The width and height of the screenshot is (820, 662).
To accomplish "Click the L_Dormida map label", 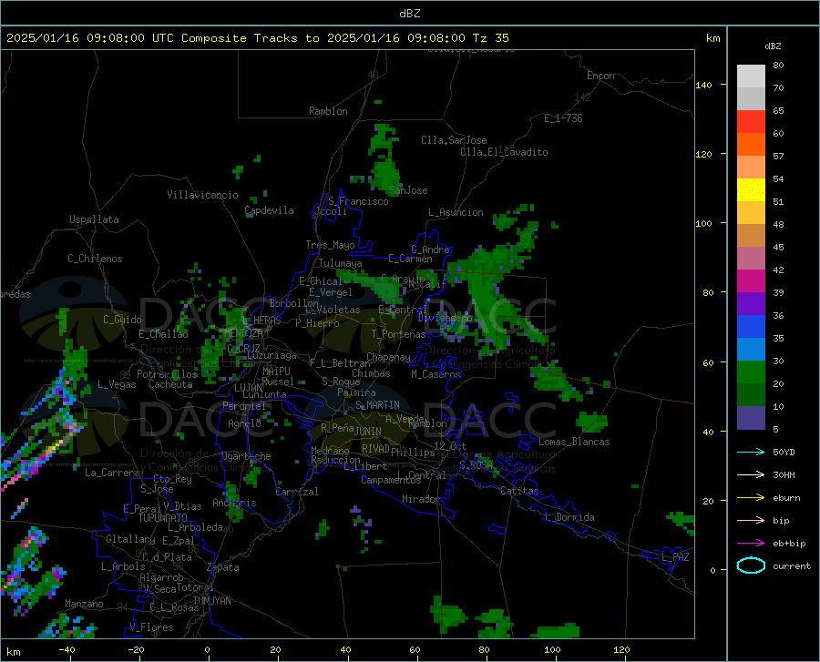I will 569,517.
